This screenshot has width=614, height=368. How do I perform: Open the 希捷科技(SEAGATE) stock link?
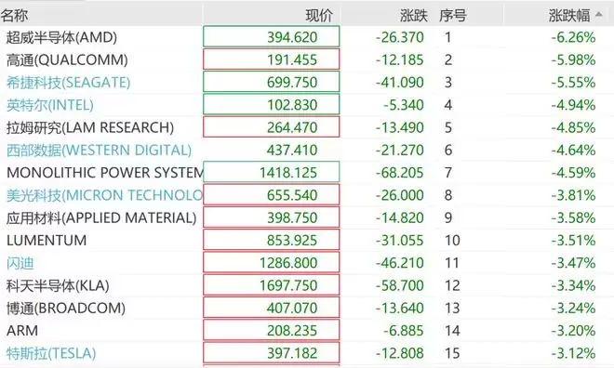[x=68, y=82]
